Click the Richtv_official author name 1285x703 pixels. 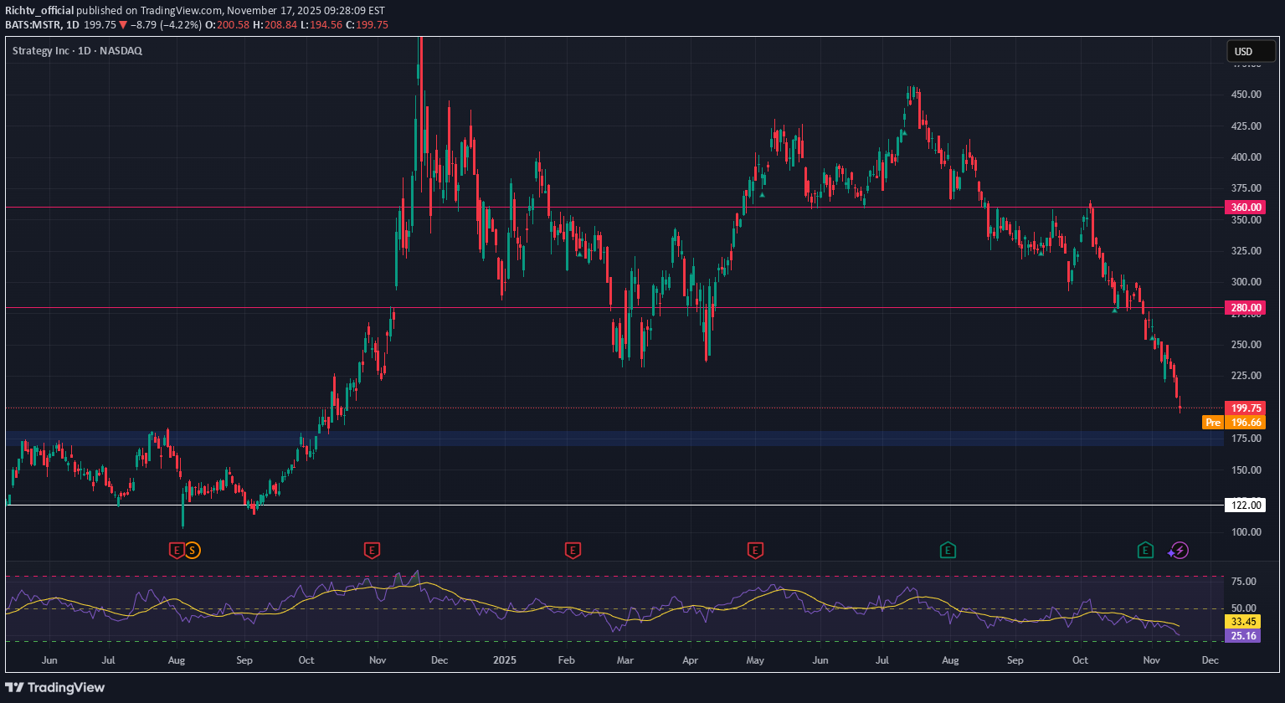[x=39, y=11]
